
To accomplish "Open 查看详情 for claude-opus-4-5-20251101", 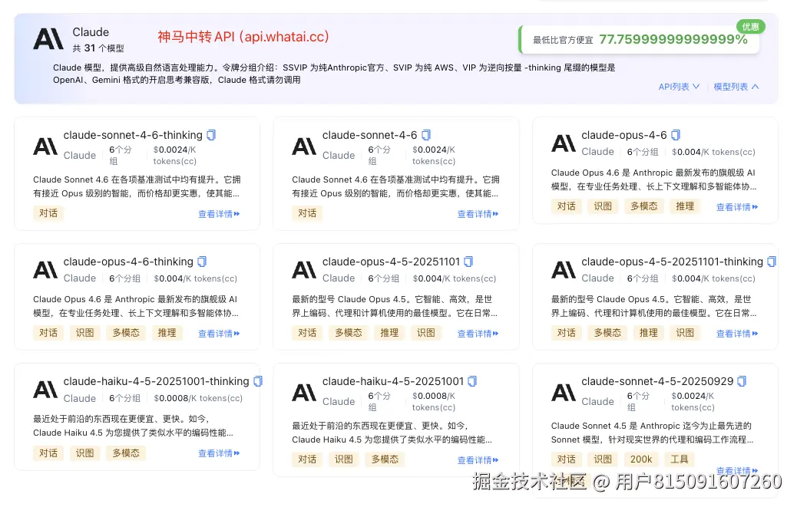I will (x=478, y=334).
